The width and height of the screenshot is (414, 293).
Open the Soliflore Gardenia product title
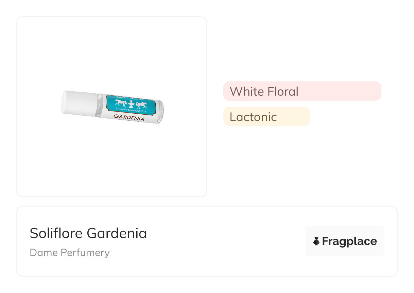point(88,233)
